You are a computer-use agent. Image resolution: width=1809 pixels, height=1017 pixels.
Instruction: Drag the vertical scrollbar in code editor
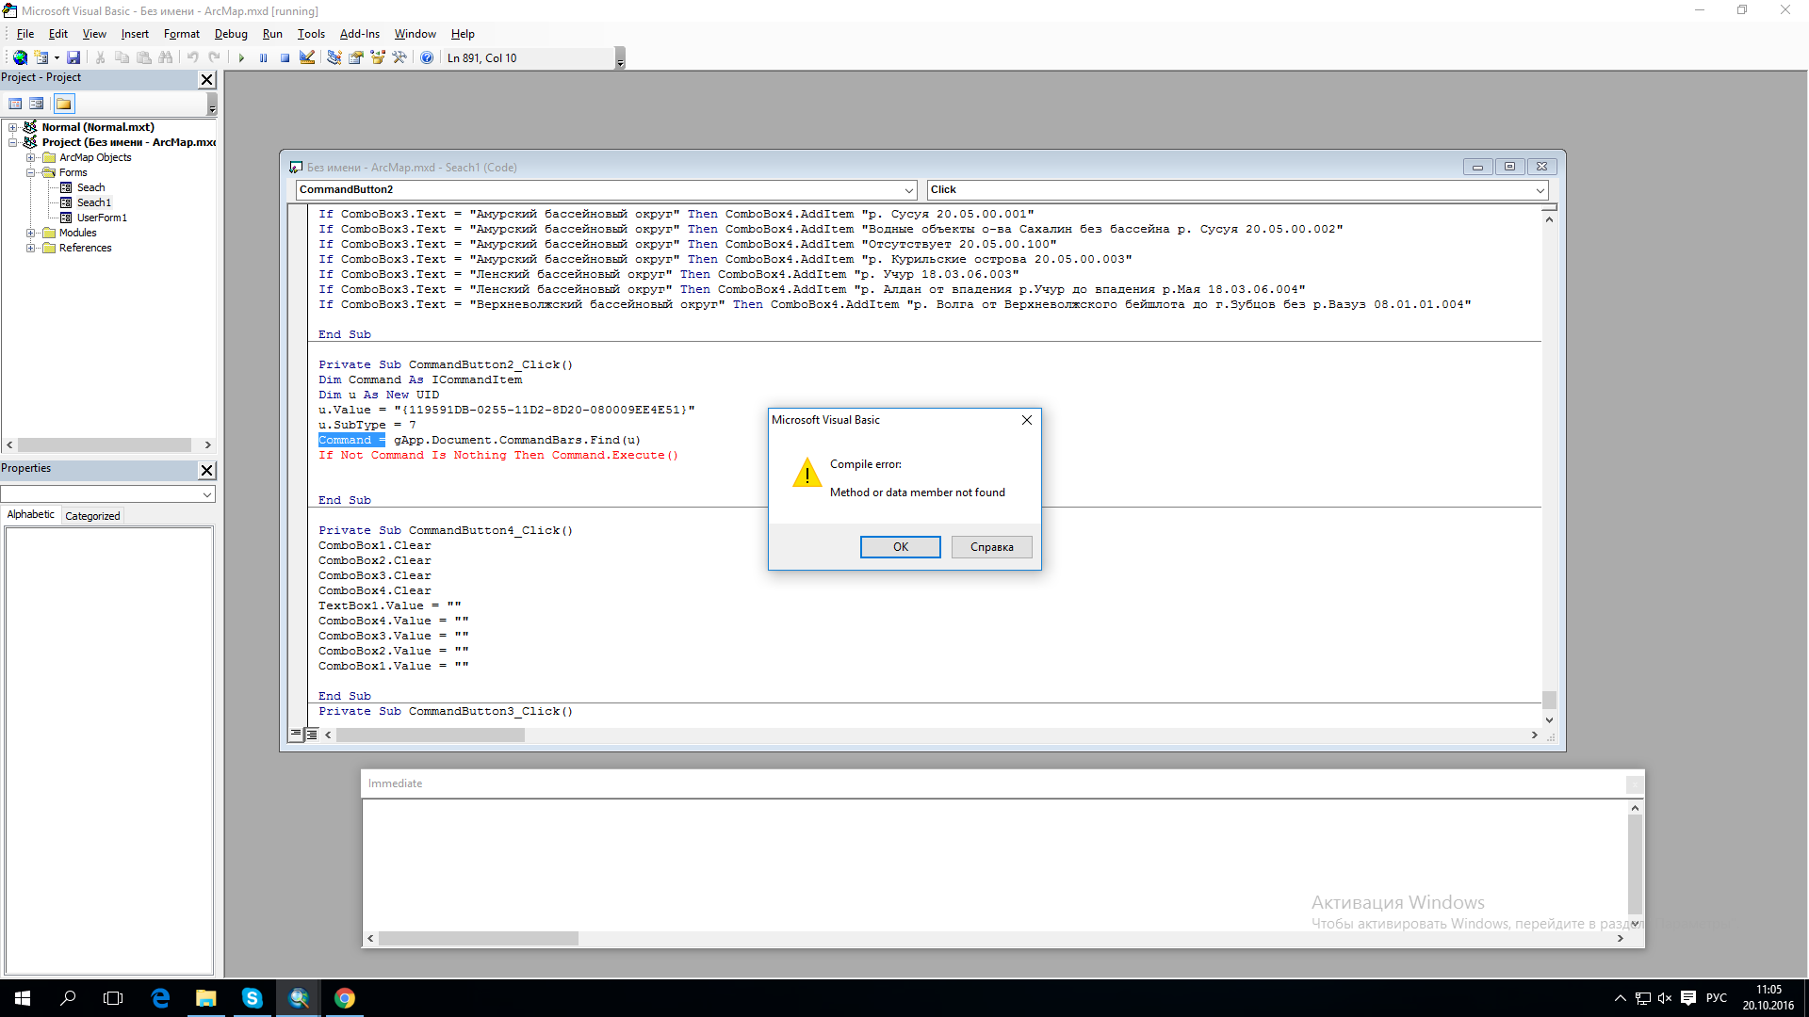1549,695
